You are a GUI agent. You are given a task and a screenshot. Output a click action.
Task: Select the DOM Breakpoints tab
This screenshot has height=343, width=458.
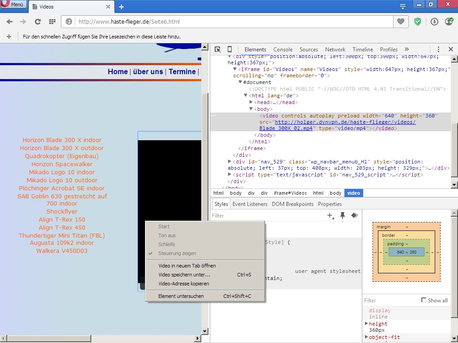pos(293,204)
